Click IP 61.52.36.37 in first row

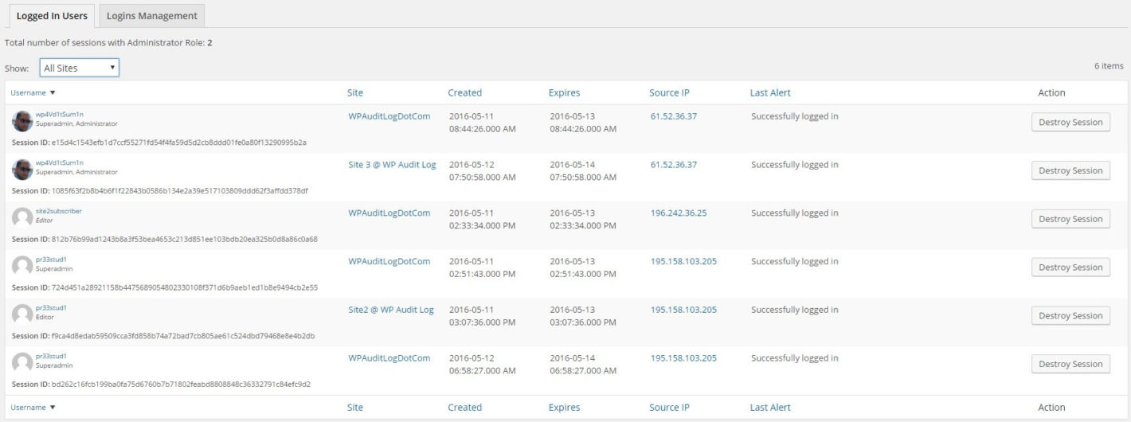point(674,116)
